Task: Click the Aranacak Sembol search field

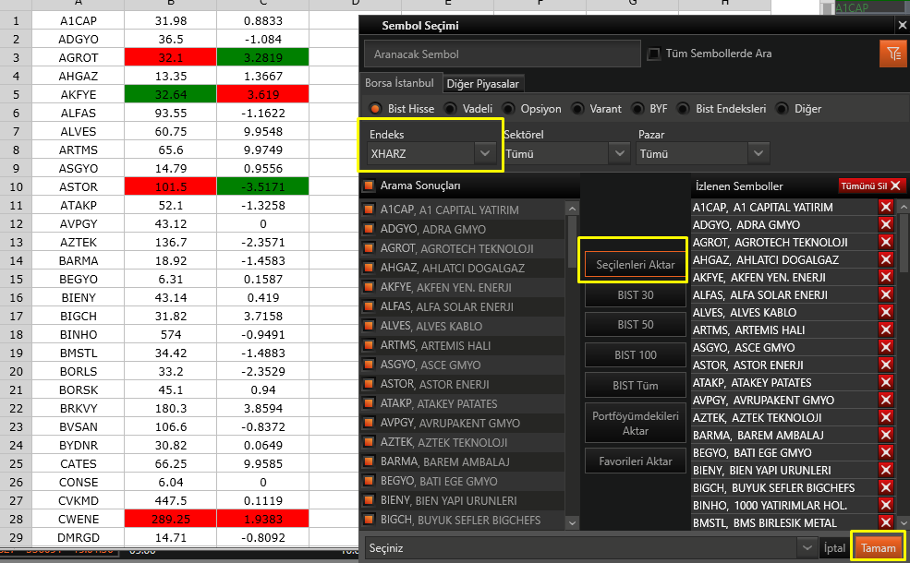Action: [x=502, y=54]
